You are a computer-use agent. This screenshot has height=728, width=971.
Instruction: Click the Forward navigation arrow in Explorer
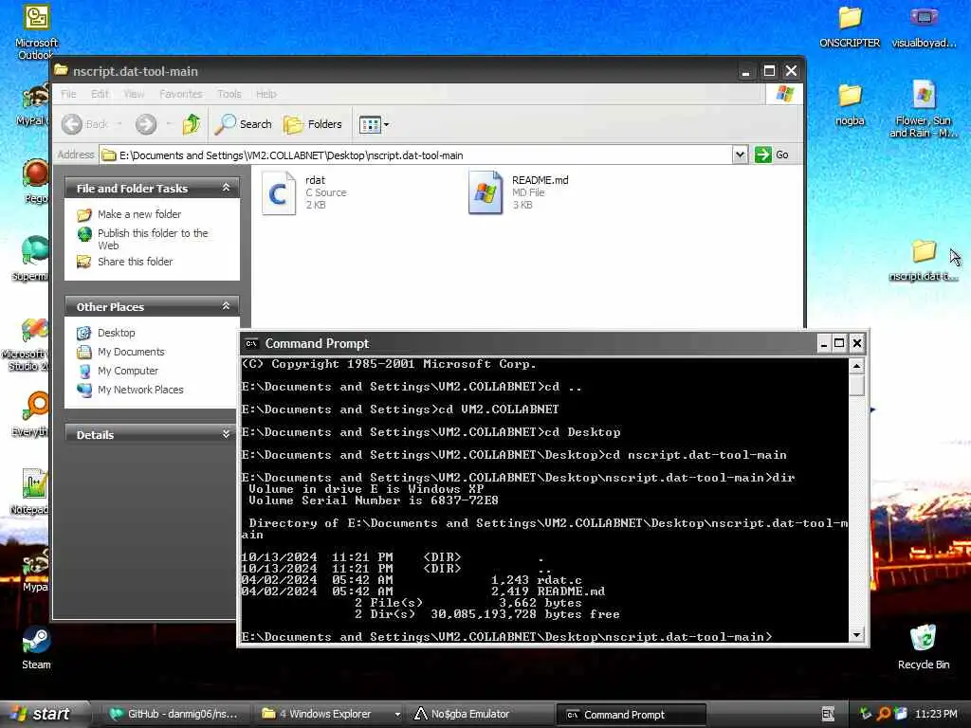(x=146, y=124)
